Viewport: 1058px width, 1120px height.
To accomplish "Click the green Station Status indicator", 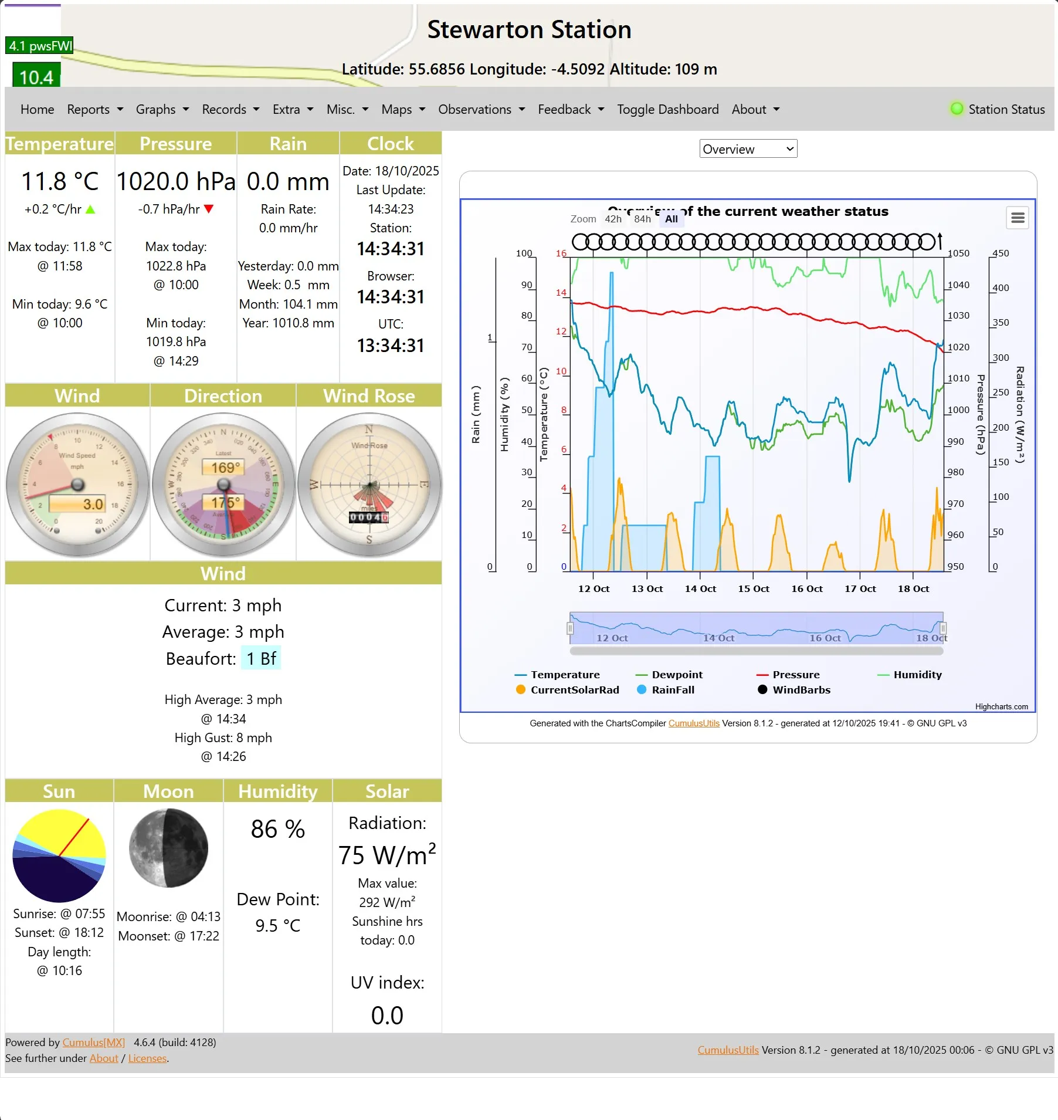I will 957,109.
